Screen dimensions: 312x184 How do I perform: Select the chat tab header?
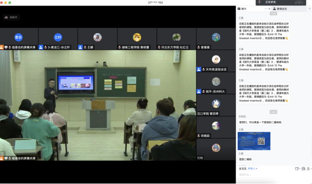[x=244, y=9]
